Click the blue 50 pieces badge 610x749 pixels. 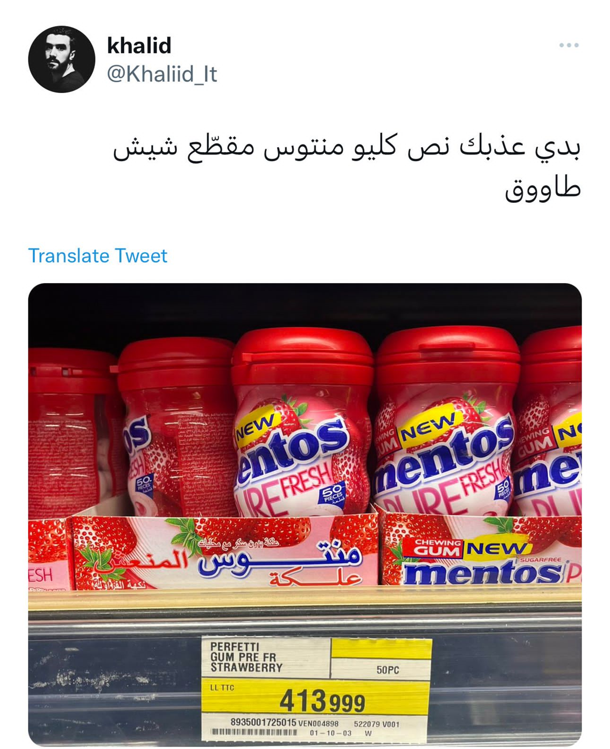(332, 492)
